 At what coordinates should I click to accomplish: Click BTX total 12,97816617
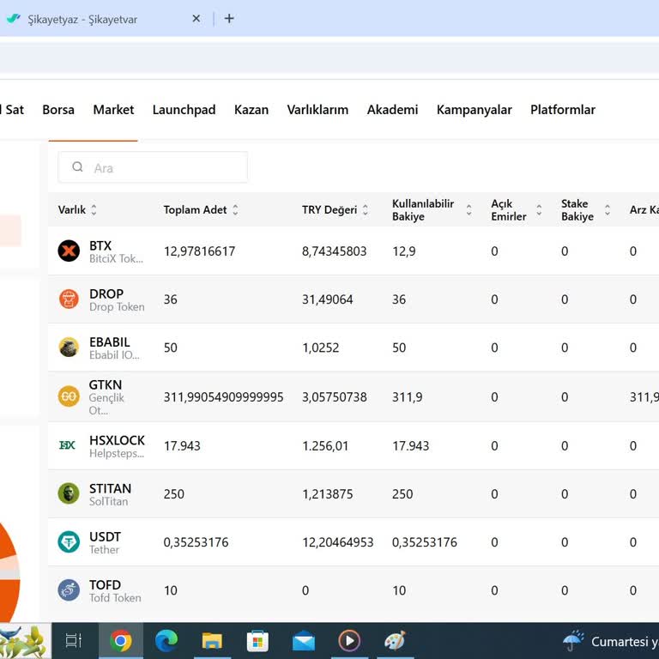point(200,251)
